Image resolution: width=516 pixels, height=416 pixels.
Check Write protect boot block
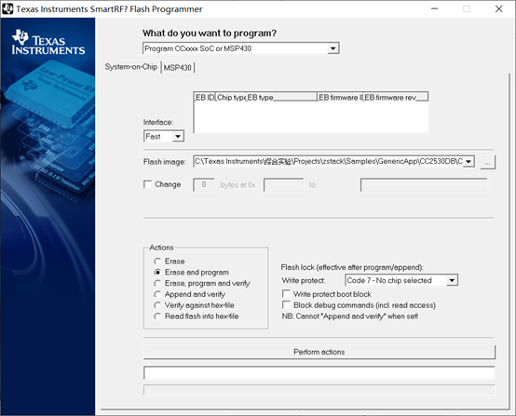286,294
